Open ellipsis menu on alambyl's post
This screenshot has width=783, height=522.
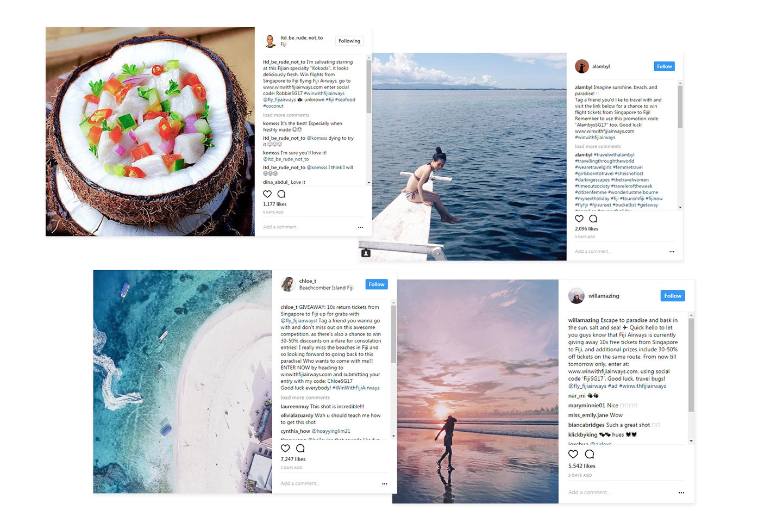pos(672,252)
